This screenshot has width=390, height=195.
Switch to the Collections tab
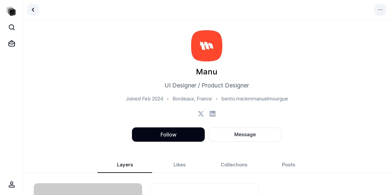coord(234,165)
